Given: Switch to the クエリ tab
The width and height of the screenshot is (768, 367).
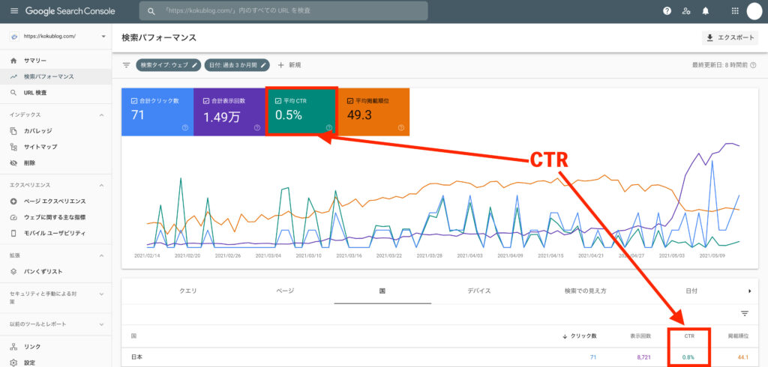Looking at the screenshot, I should coord(188,291).
